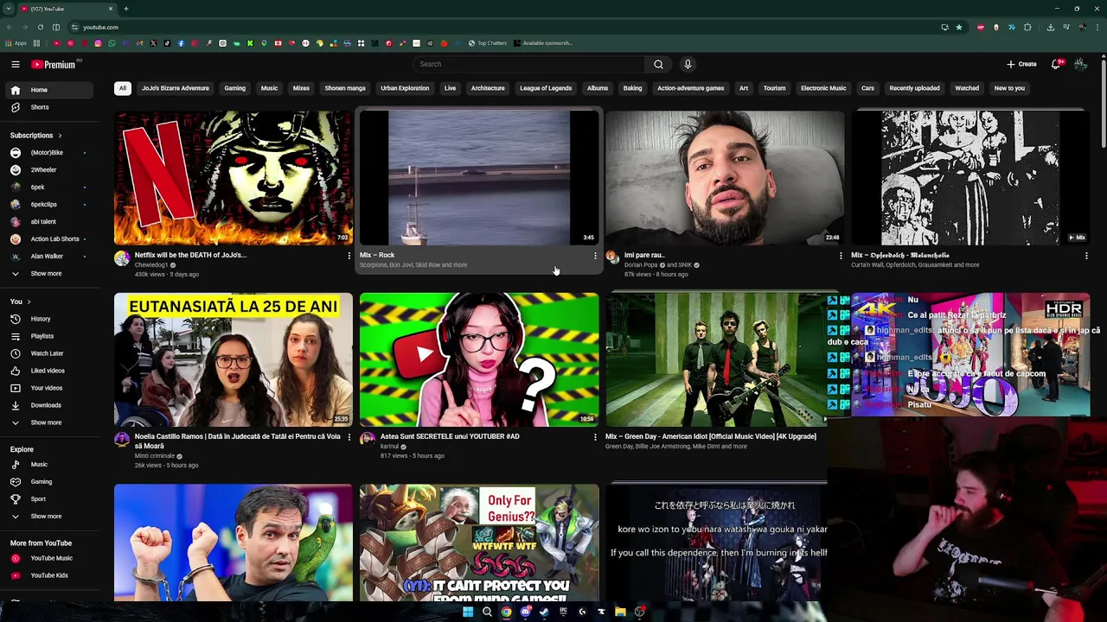
Task: Open options for Astea Sunt SECRETELE video
Action: click(x=595, y=437)
